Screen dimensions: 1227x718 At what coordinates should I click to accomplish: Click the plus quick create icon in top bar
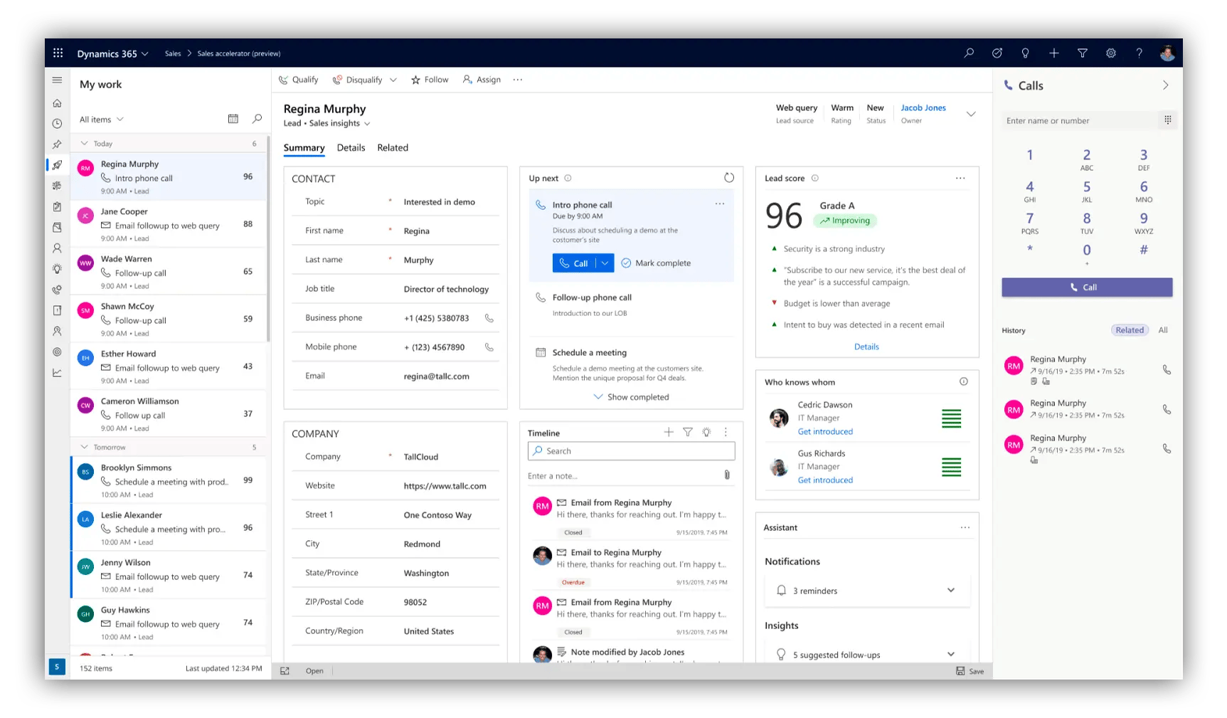(x=1053, y=53)
